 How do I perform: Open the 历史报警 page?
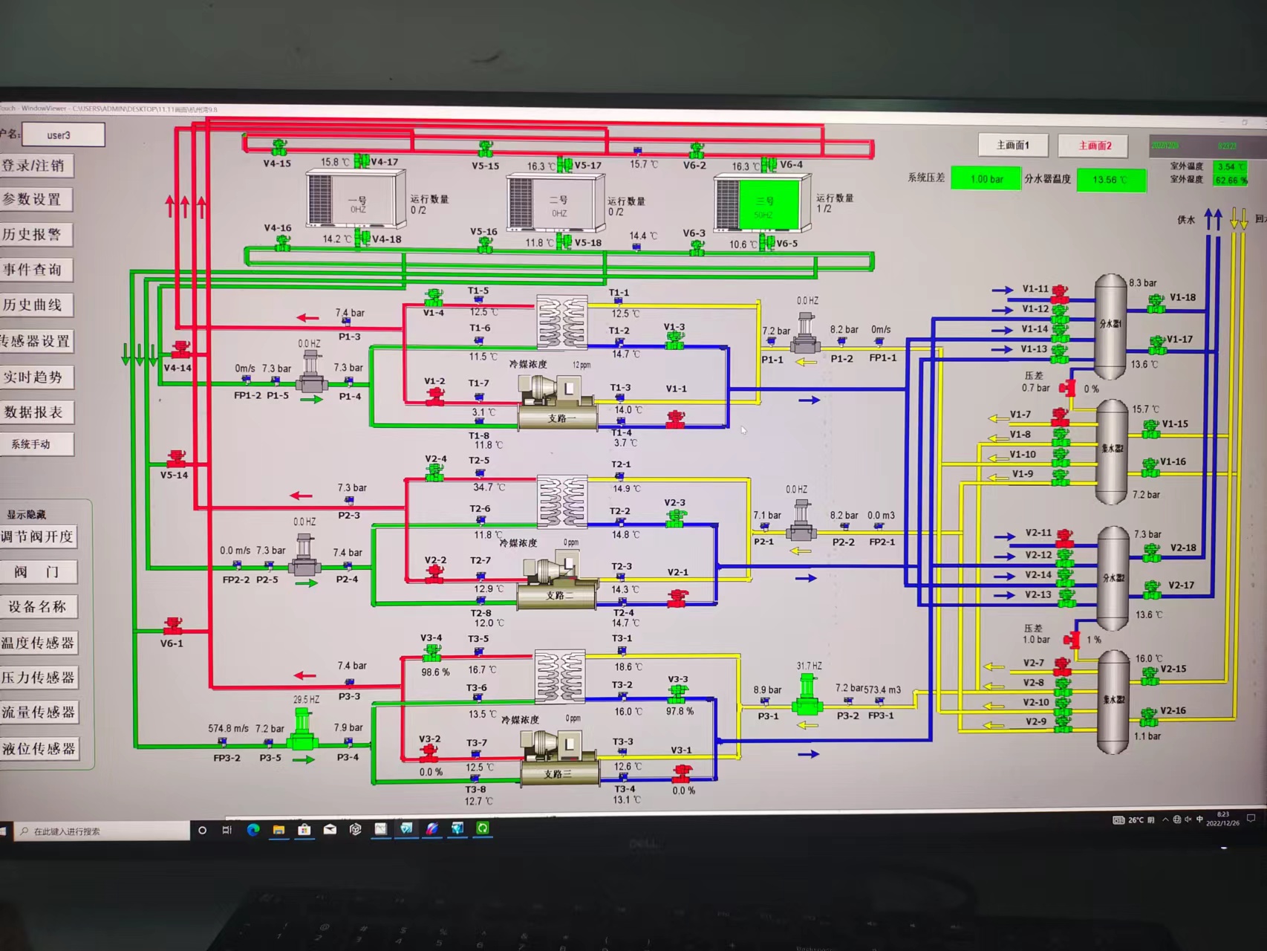click(36, 235)
